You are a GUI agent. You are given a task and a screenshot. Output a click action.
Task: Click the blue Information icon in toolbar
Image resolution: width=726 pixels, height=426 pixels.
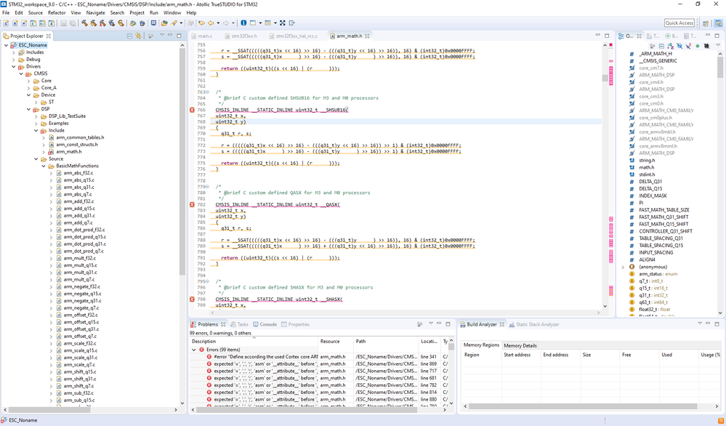(x=243, y=23)
